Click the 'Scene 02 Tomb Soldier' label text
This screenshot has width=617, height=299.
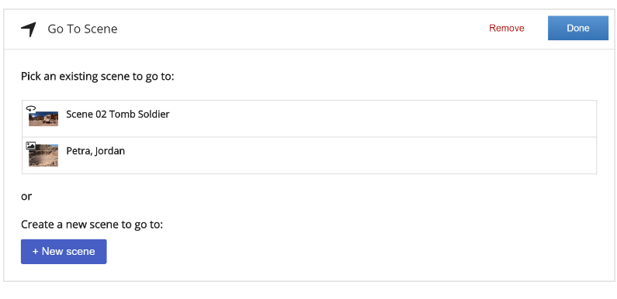click(118, 115)
